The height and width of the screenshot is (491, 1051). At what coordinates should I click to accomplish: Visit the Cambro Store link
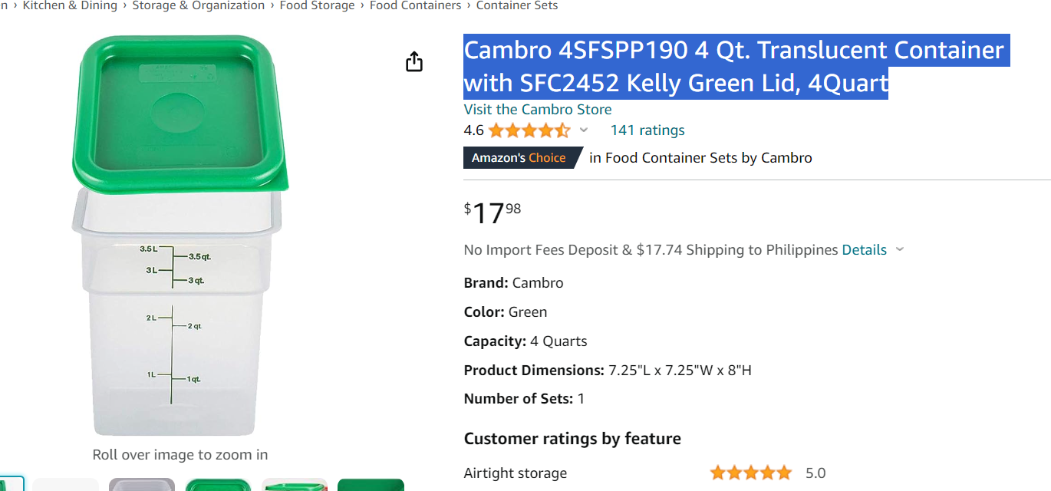[x=538, y=110]
